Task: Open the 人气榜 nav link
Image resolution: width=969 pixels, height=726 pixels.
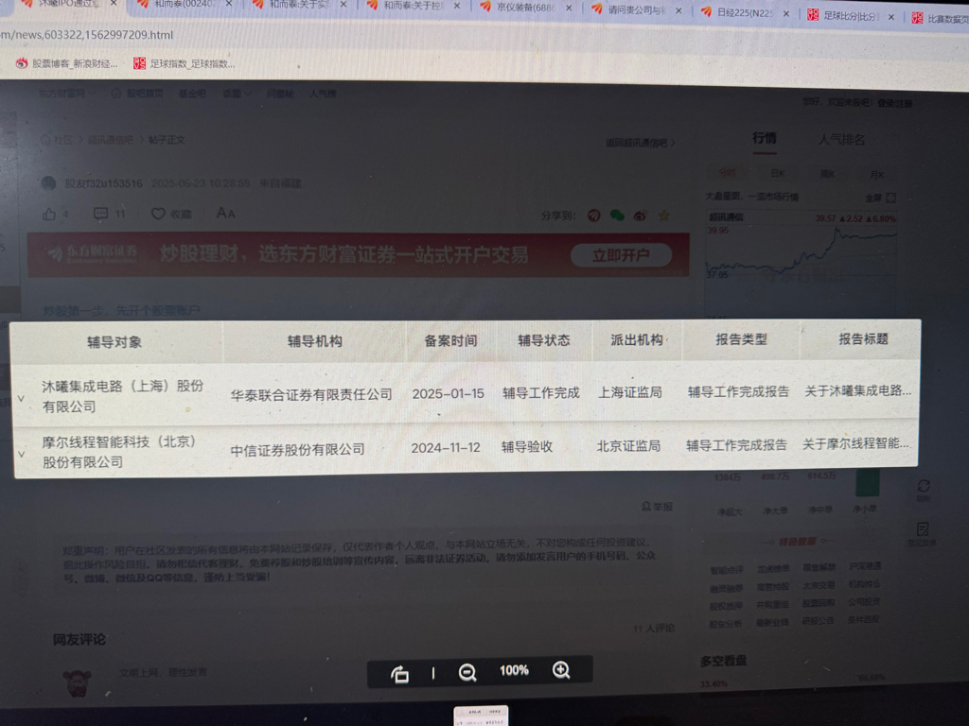Action: point(323,94)
